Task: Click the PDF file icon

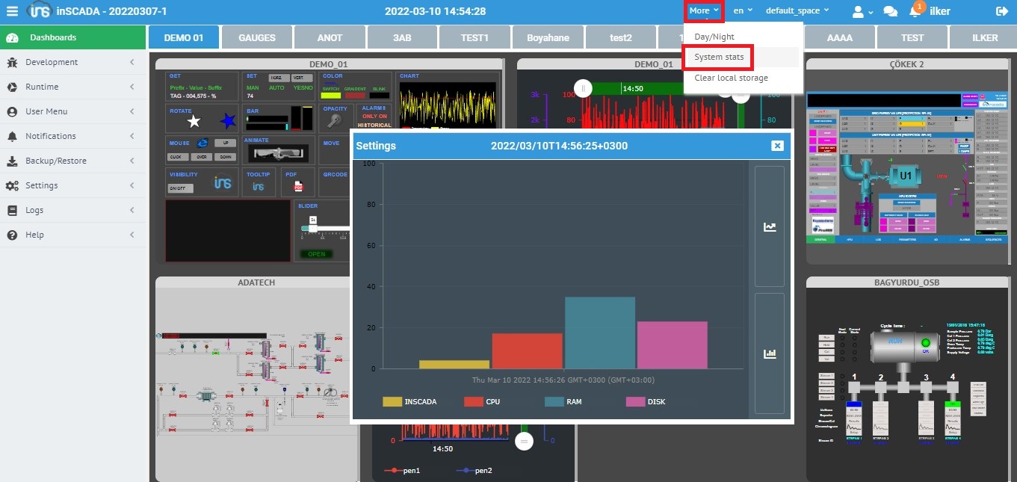Action: (x=297, y=186)
